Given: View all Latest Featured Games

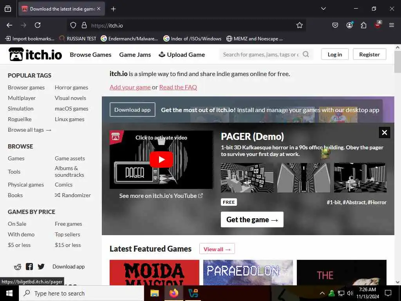Looking at the screenshot, I should click(217, 249).
